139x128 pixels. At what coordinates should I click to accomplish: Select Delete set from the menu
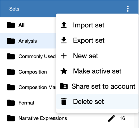click(x=97, y=101)
